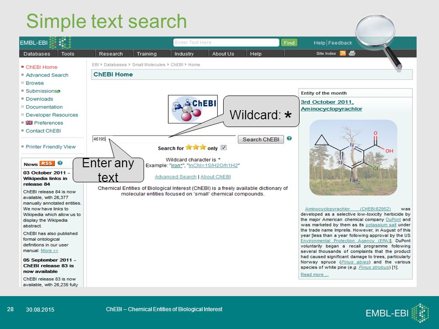The width and height of the screenshot is (439, 329).
Task: Open Developer Resources in sidebar
Action: coord(52,115)
